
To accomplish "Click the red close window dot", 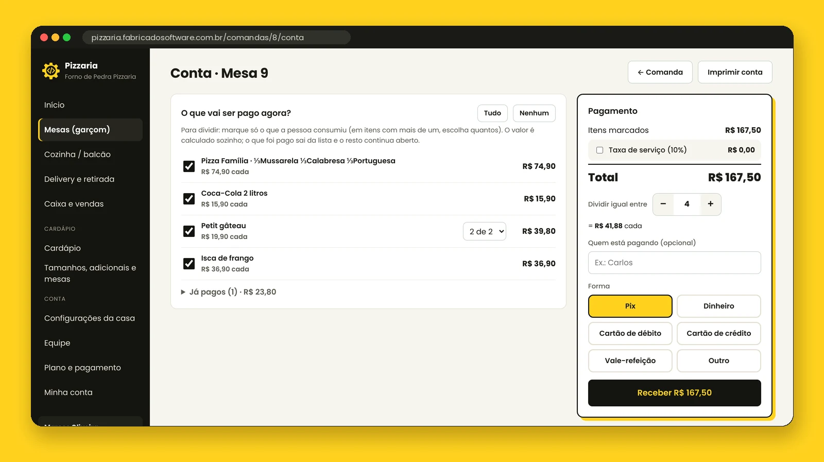I will coord(44,37).
